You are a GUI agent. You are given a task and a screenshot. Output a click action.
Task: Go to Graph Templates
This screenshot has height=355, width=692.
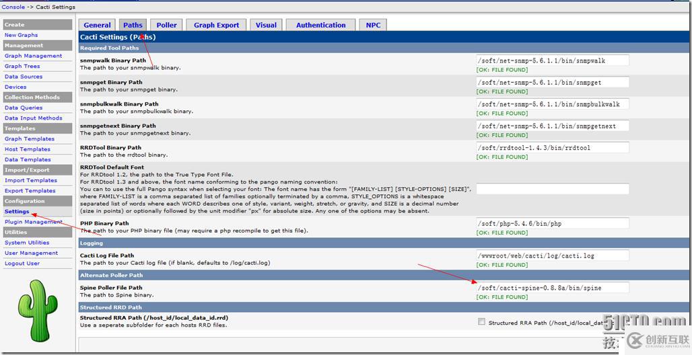coord(30,139)
